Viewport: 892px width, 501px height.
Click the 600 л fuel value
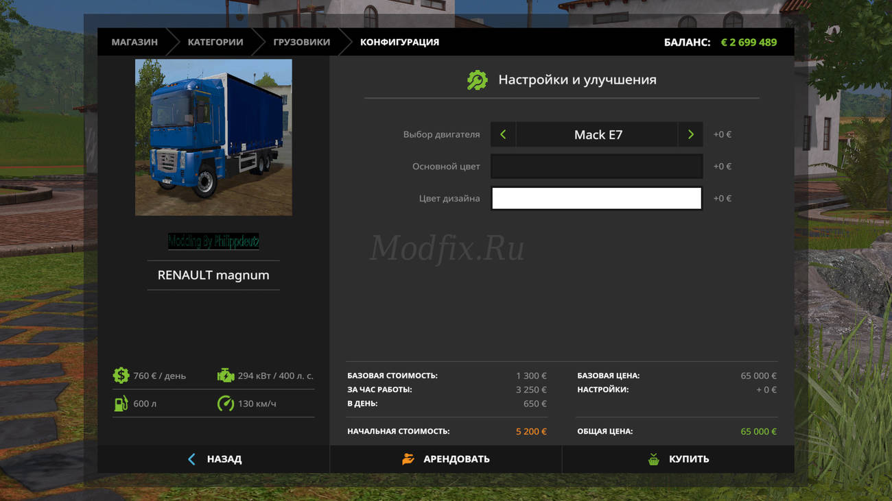pos(145,404)
